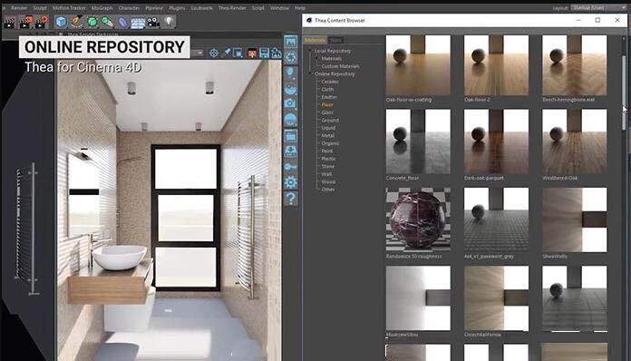Click the herringbone wood floor thumbnail
631x361 pixels.
click(574, 65)
